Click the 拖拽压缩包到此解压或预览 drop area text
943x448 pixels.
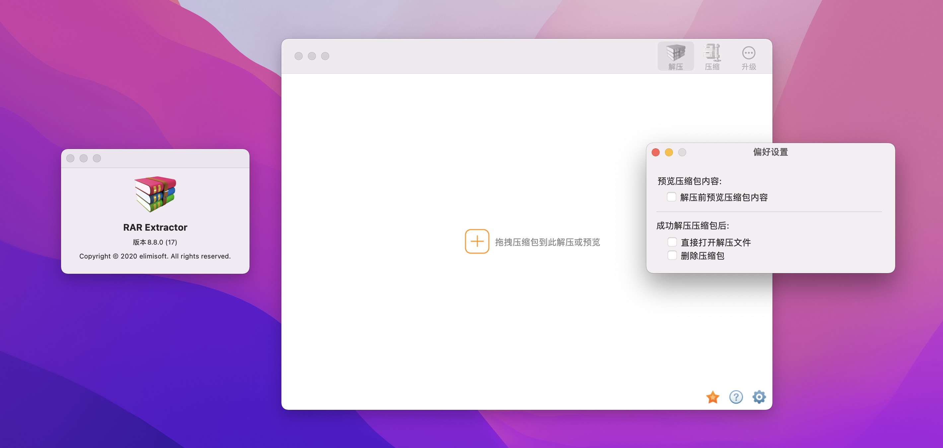point(547,242)
